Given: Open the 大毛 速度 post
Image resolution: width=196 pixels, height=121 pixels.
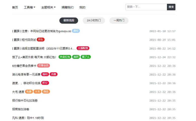Looking at the screenshot, I should tap(18, 92).
